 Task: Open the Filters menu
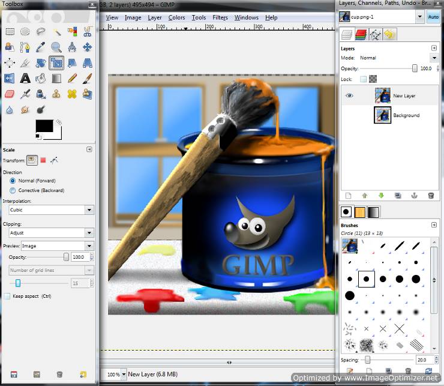tap(220, 17)
